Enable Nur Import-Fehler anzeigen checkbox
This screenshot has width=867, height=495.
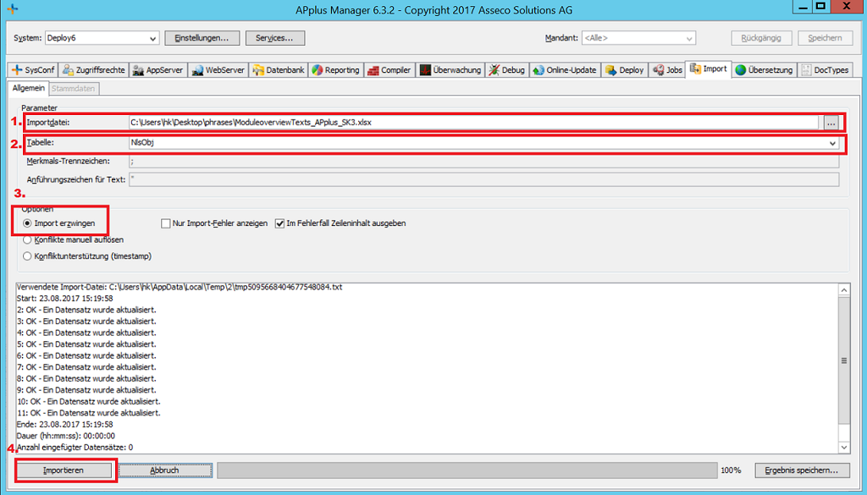coord(165,223)
